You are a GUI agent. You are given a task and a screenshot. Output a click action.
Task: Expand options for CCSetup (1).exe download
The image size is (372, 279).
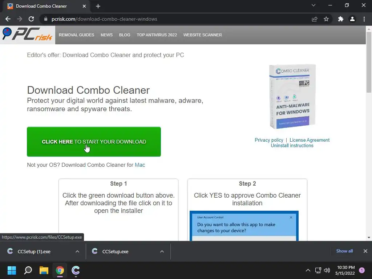pyautogui.click(x=77, y=251)
